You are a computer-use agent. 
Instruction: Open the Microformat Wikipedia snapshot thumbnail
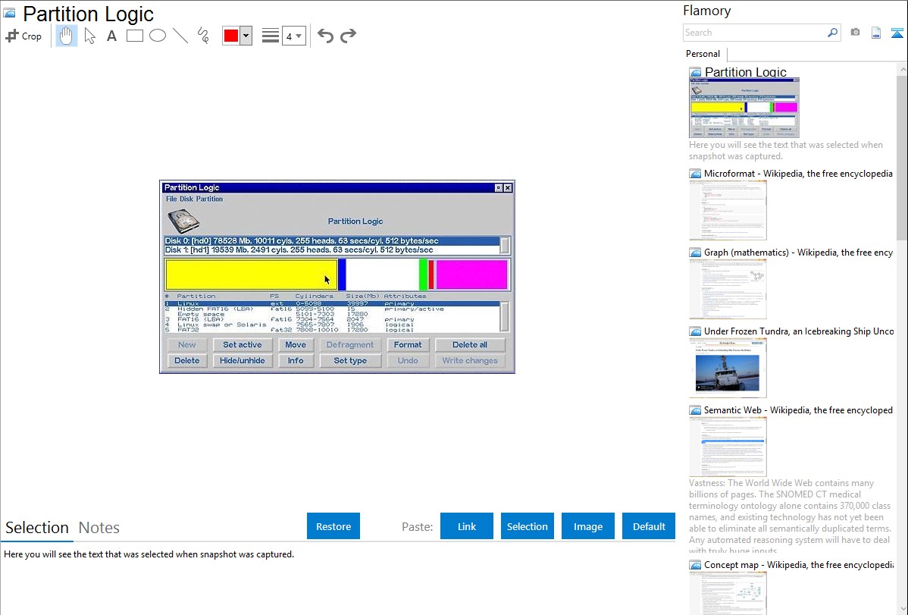coord(728,210)
